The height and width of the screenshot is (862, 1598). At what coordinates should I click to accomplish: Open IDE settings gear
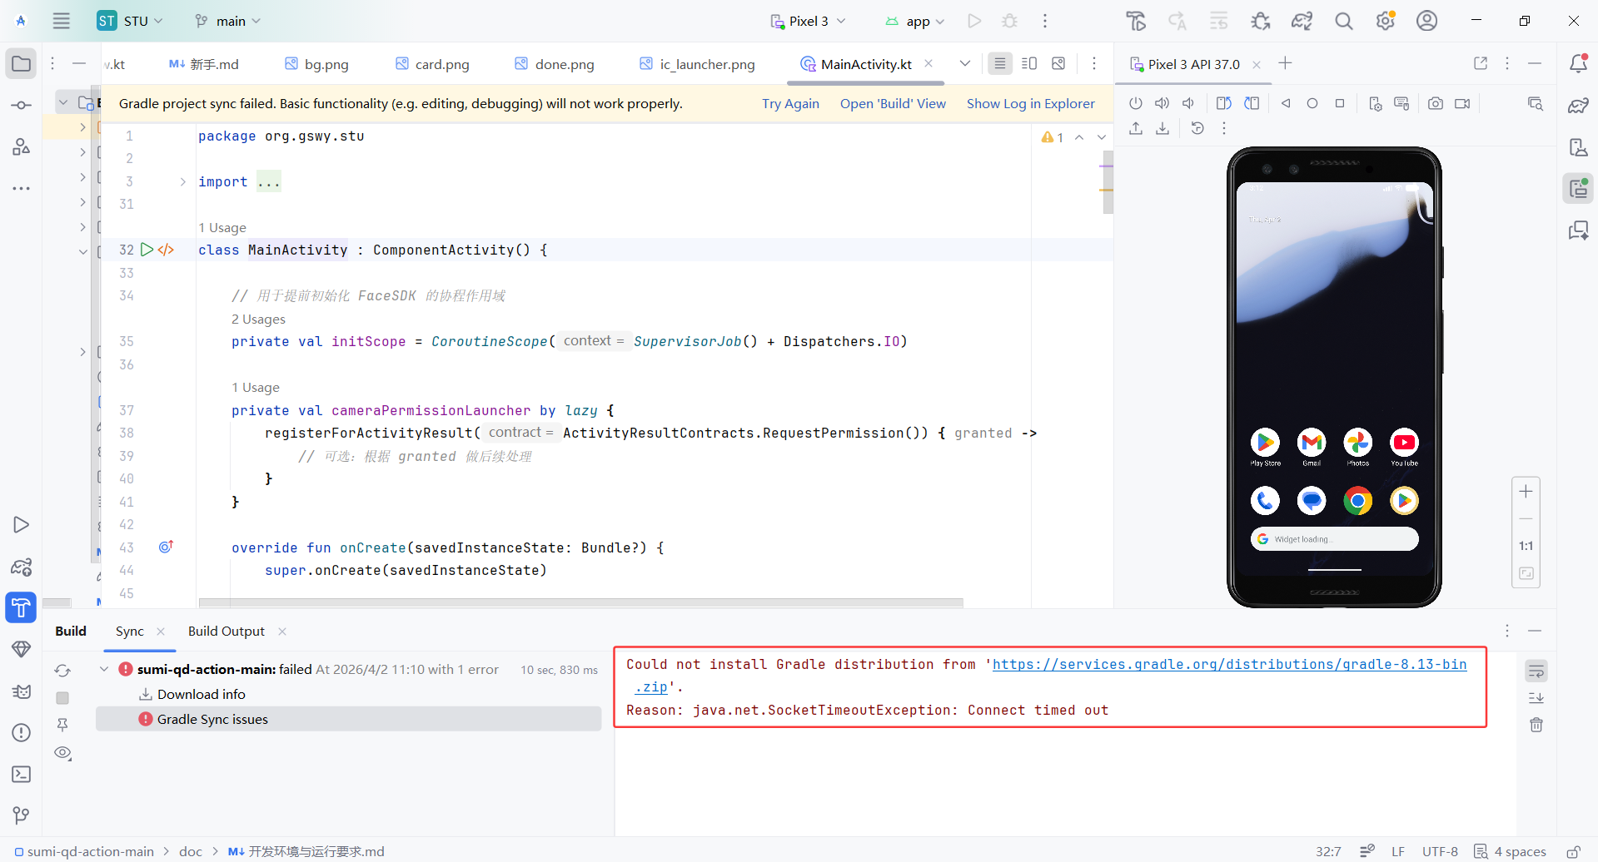click(x=1386, y=21)
